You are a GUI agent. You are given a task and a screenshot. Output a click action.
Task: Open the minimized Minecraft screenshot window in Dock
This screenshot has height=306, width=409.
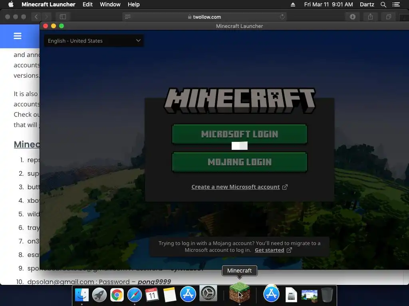coord(310,296)
